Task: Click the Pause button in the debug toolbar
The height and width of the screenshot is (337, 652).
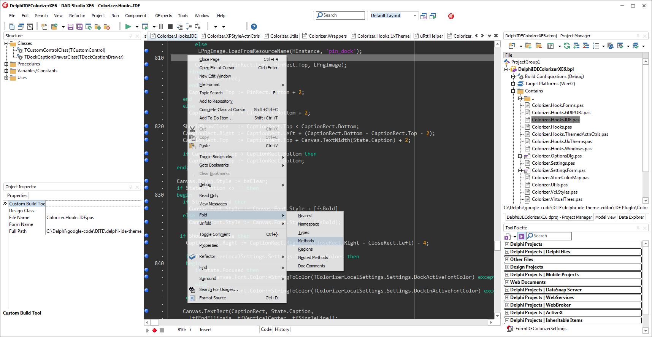Action: click(161, 27)
